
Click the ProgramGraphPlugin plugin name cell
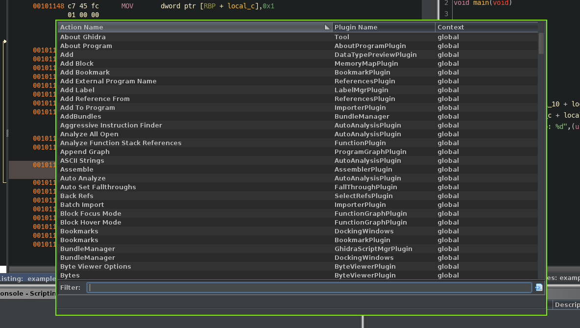pos(384,152)
